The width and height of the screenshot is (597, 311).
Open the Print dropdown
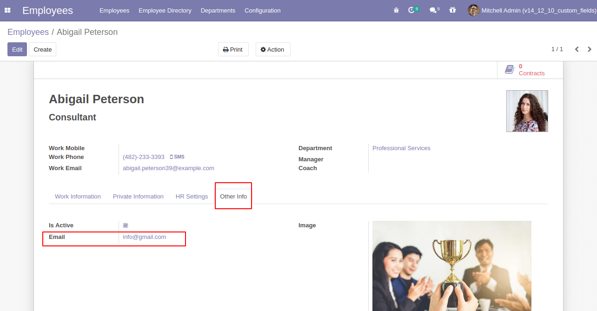point(233,49)
